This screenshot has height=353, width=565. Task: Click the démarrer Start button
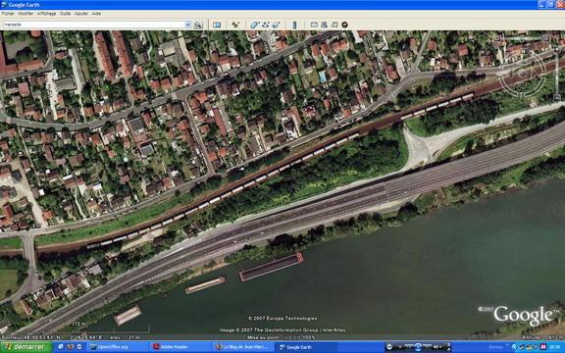tap(26, 347)
